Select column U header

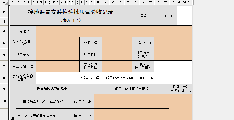pyautogui.click(x=98, y=2)
